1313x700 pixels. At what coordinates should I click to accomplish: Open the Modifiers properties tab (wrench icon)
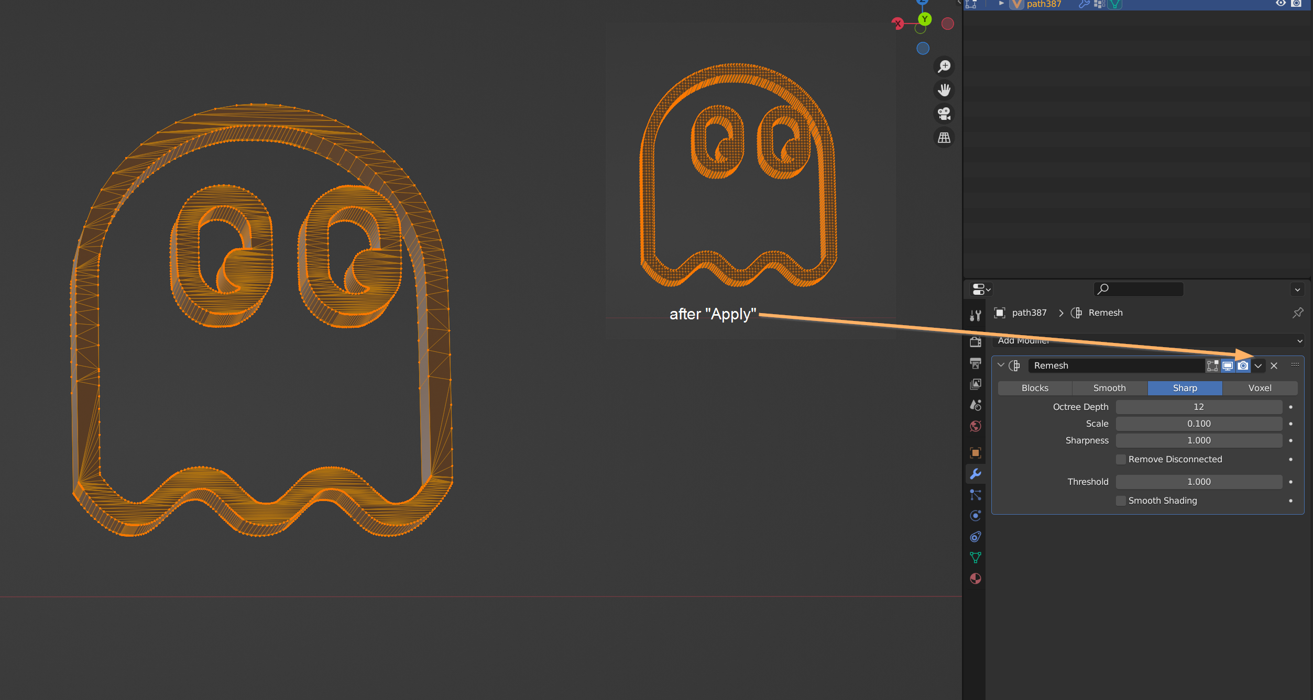click(x=975, y=474)
